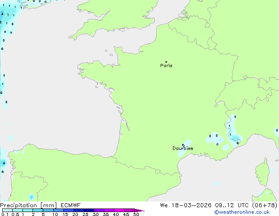Click the ECMWF model label
This screenshot has width=279, height=216.
coord(71,205)
